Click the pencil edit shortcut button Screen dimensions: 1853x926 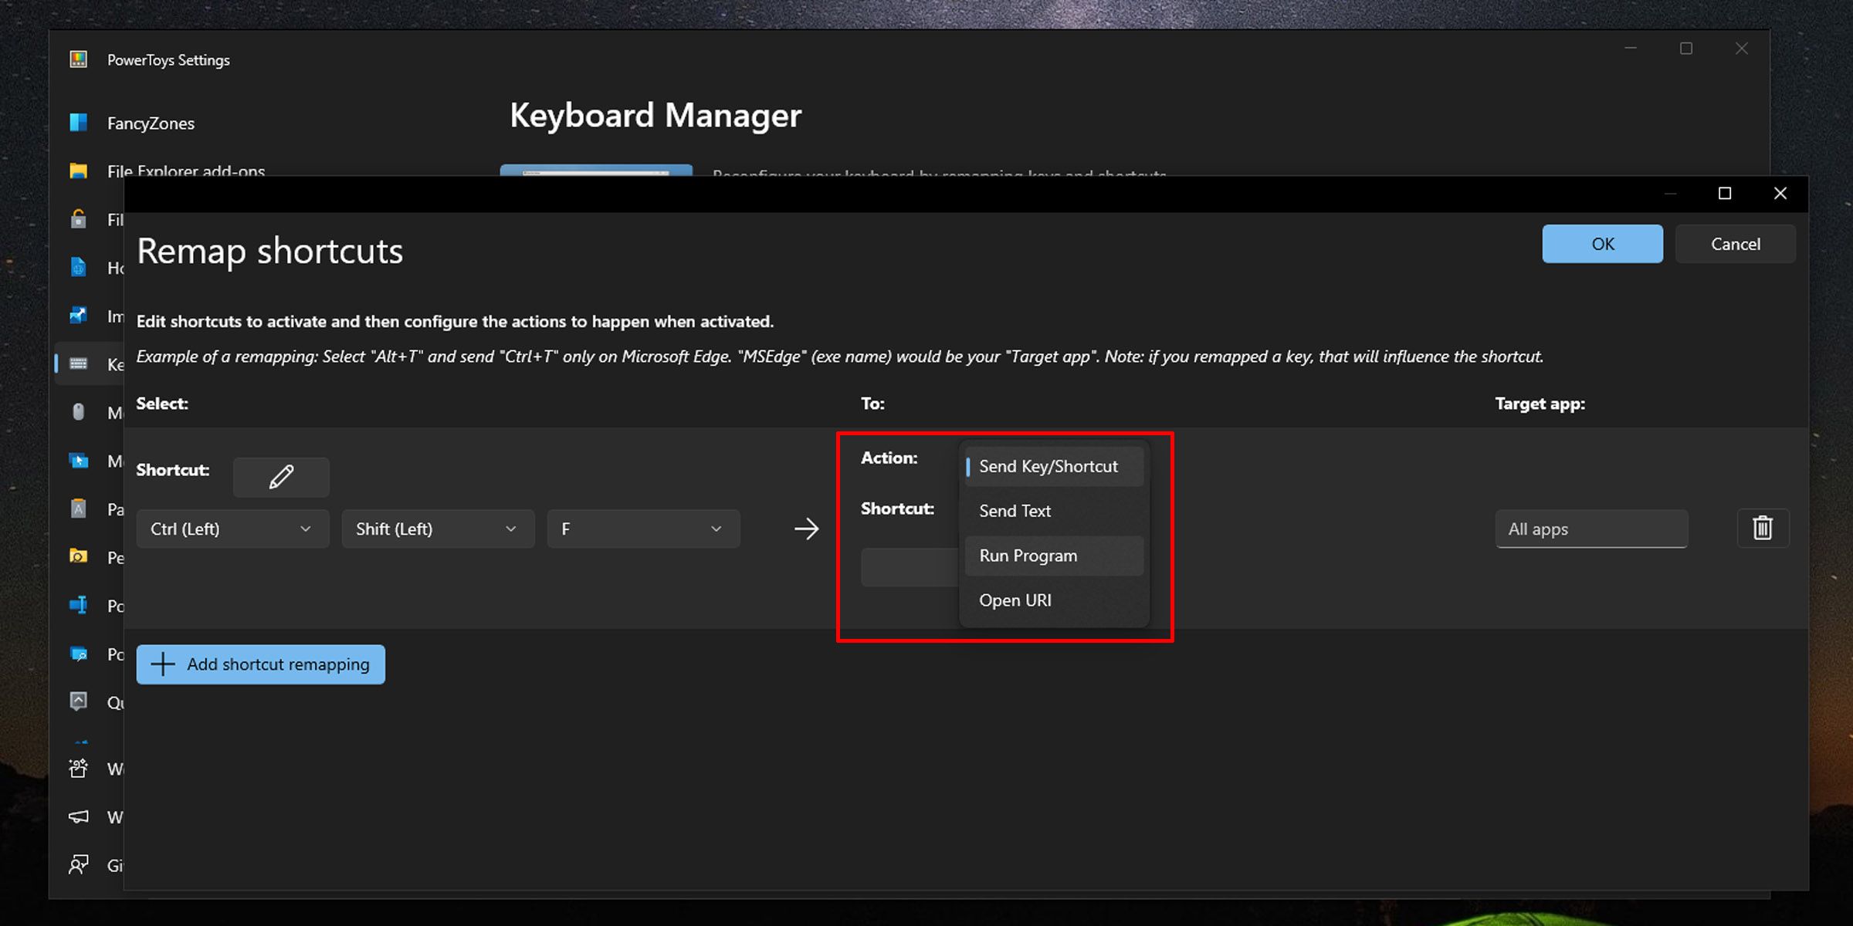pyautogui.click(x=281, y=477)
